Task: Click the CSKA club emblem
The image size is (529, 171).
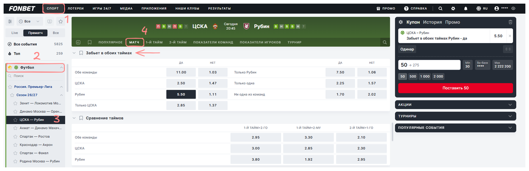Action: point(216,26)
